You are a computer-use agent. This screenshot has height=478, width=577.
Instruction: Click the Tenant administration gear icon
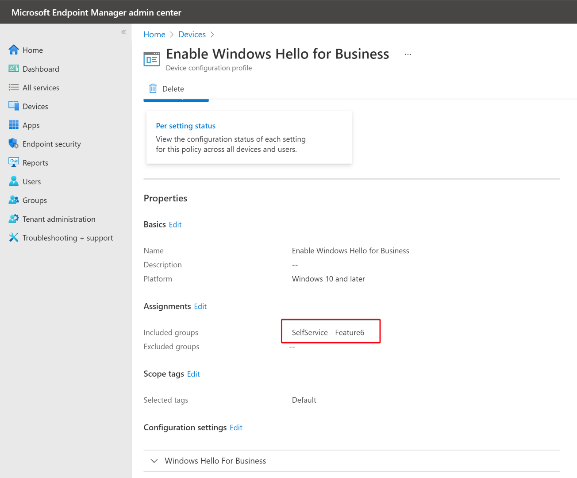[14, 219]
